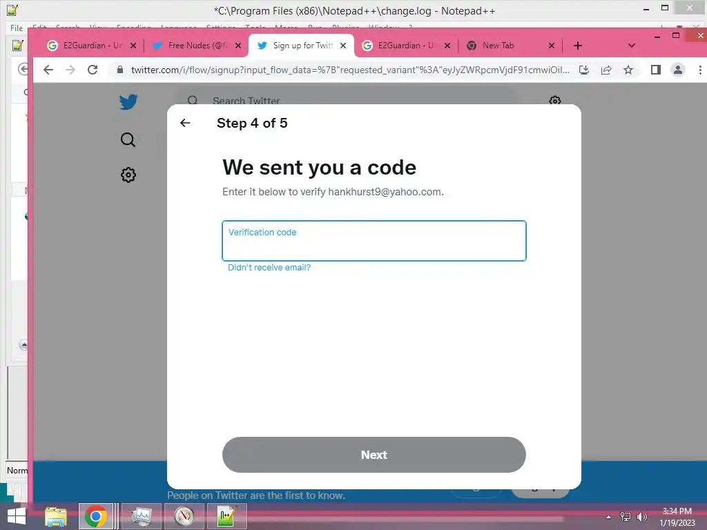
Task: Close the New Tab tab
Action: click(x=552, y=46)
